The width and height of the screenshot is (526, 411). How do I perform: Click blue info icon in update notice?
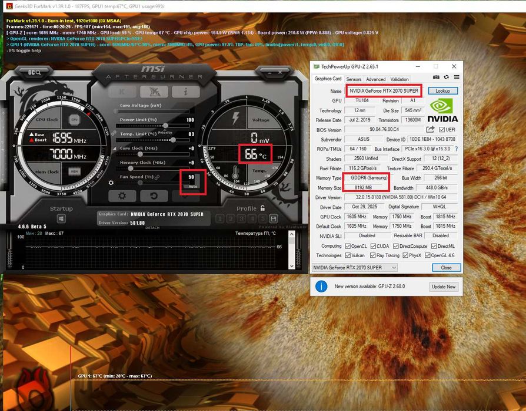coord(321,287)
